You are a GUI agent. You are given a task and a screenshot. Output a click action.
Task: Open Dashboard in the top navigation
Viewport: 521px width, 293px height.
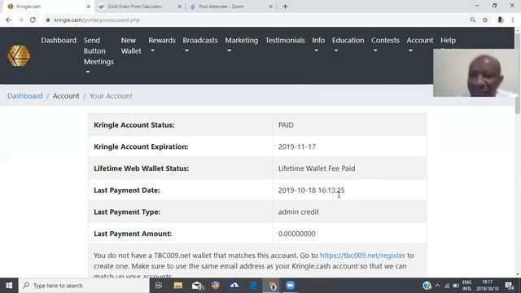[x=59, y=40]
